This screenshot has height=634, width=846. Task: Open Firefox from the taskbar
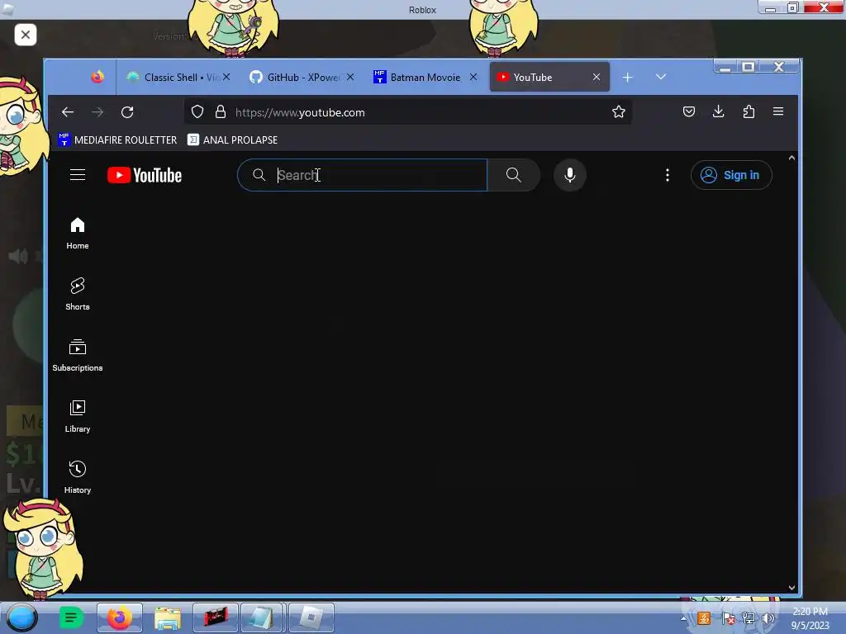point(119,617)
